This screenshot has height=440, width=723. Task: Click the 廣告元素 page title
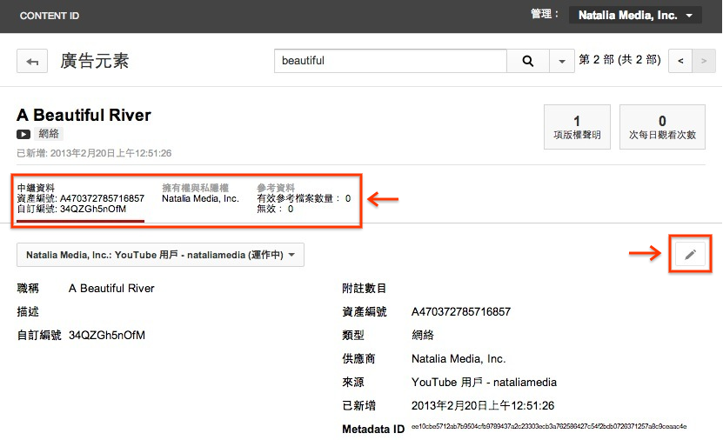tap(95, 61)
